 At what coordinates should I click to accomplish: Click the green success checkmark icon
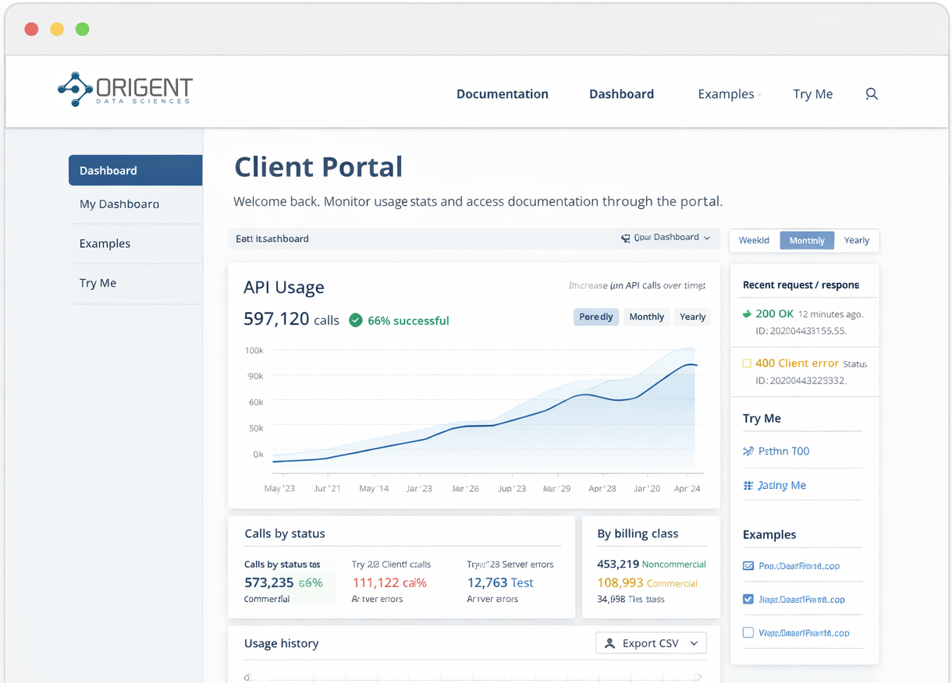pyautogui.click(x=357, y=320)
